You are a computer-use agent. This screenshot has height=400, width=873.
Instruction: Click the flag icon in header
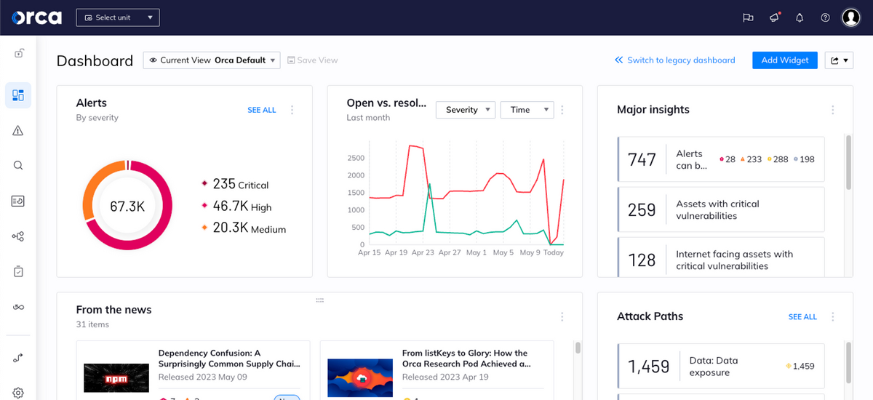[x=748, y=17]
